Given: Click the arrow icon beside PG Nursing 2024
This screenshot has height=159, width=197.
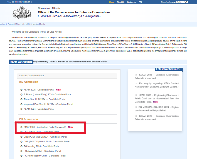Looking at the screenshot, I should pos(21,146).
